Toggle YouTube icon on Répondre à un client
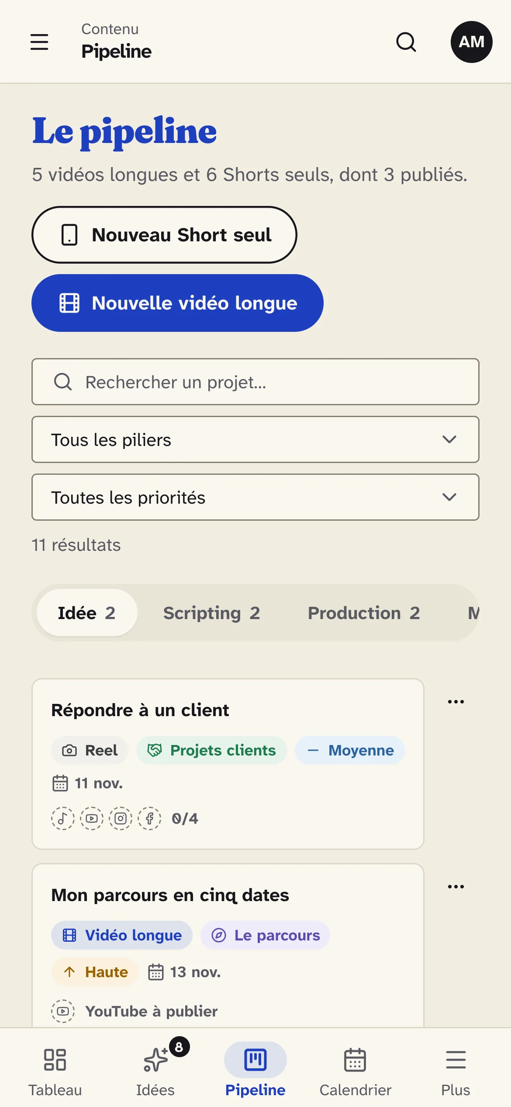 click(92, 818)
